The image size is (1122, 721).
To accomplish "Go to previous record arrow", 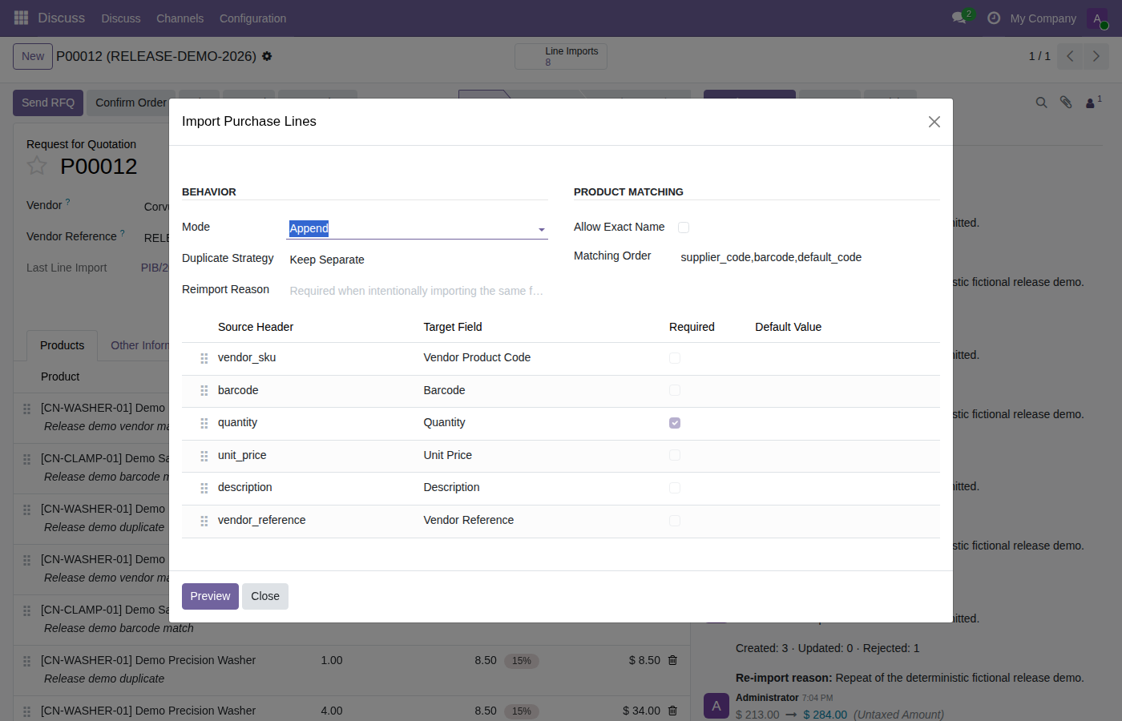I will pyautogui.click(x=1070, y=56).
